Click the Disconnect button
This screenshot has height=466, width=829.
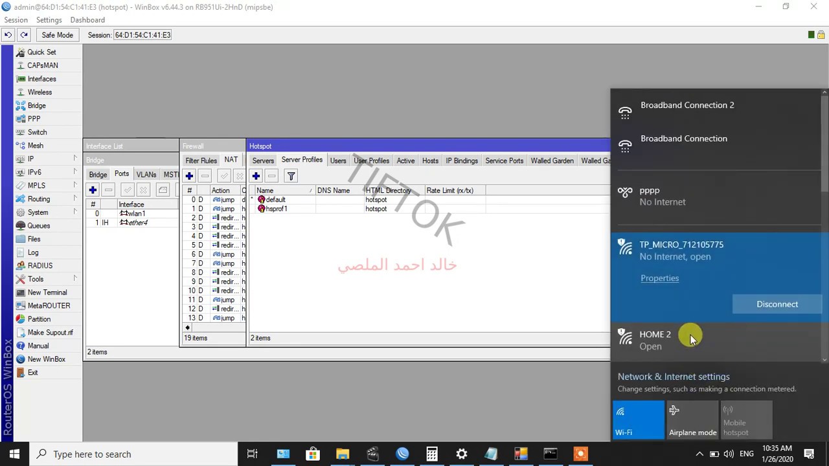[x=777, y=304]
